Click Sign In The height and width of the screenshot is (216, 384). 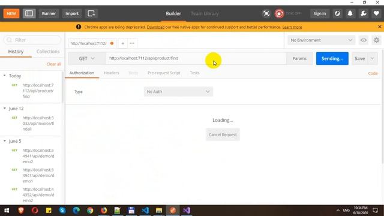pyautogui.click(x=320, y=13)
